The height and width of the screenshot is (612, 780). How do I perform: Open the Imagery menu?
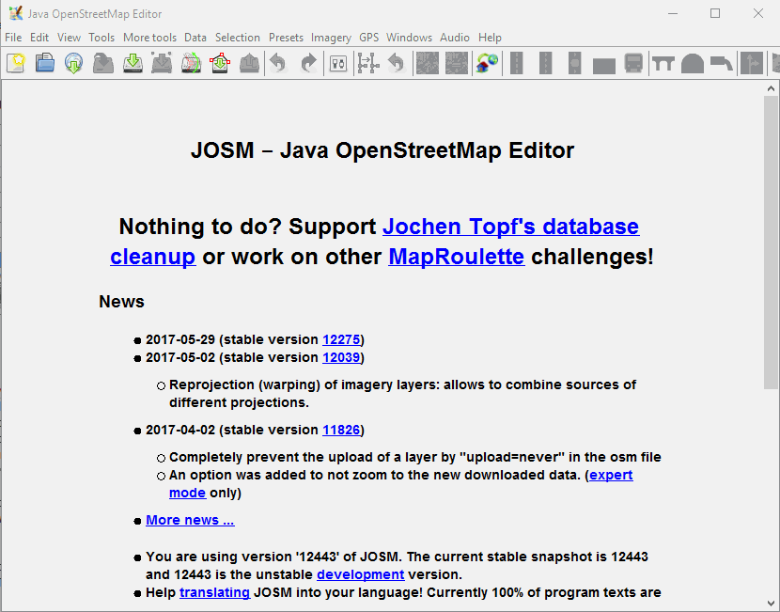331,38
